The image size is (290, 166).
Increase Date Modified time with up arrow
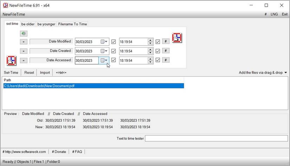150,40
